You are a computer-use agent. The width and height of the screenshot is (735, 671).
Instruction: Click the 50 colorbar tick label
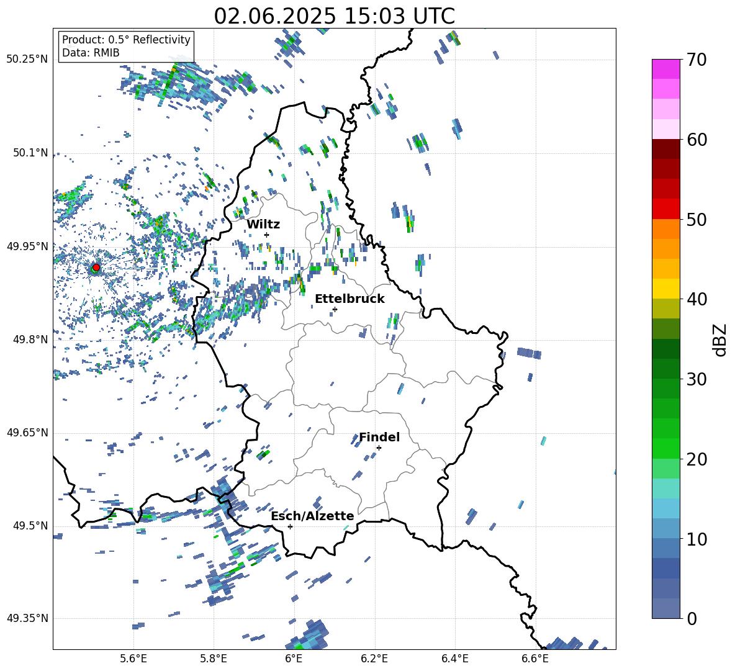pos(696,220)
